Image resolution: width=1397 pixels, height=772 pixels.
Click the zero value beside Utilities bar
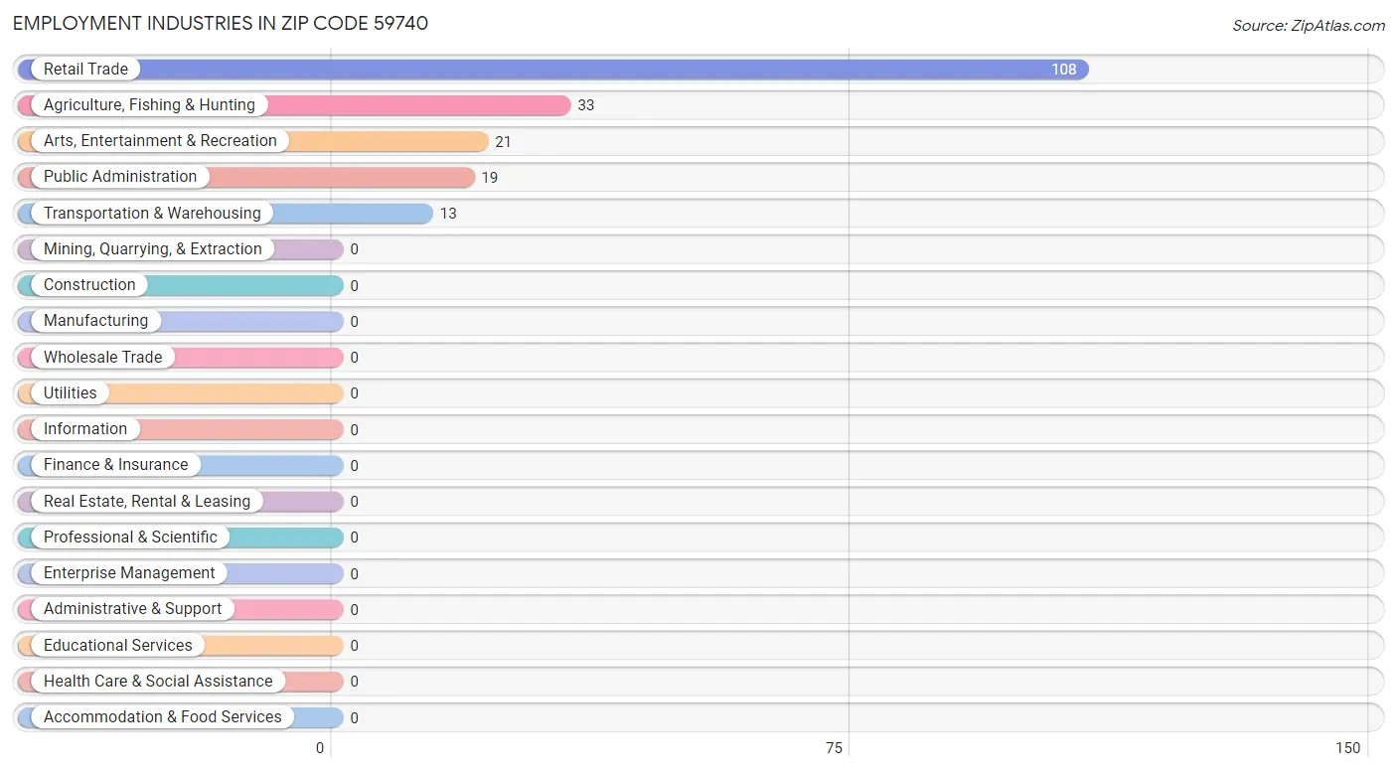(x=355, y=393)
